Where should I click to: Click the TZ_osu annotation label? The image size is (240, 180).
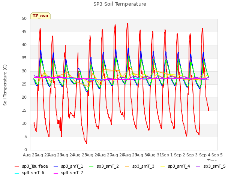(40, 16)
